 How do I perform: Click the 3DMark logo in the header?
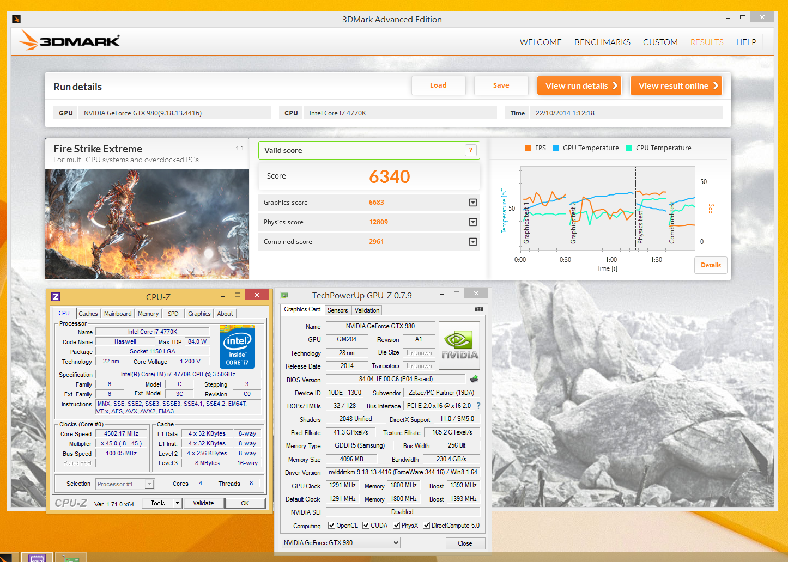click(x=69, y=40)
